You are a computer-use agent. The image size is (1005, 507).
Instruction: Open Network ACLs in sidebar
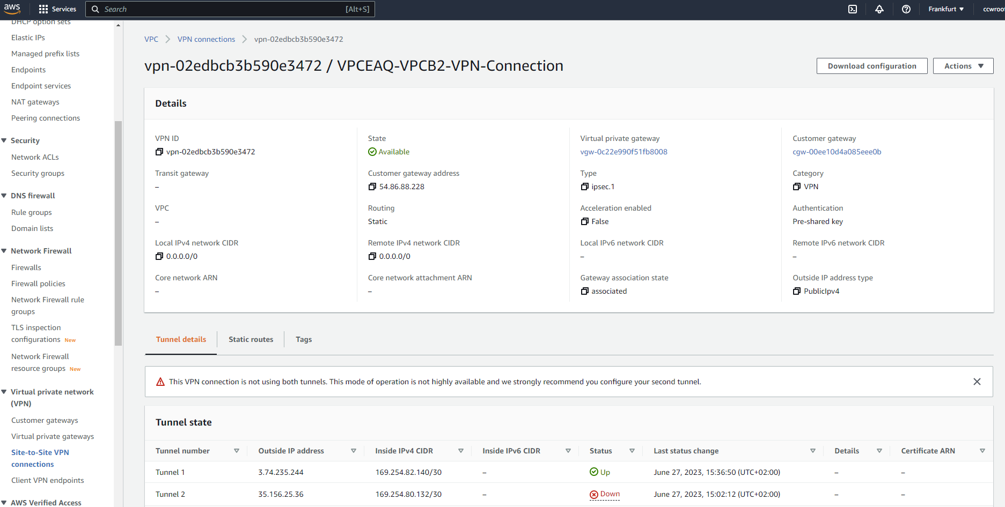(35, 157)
